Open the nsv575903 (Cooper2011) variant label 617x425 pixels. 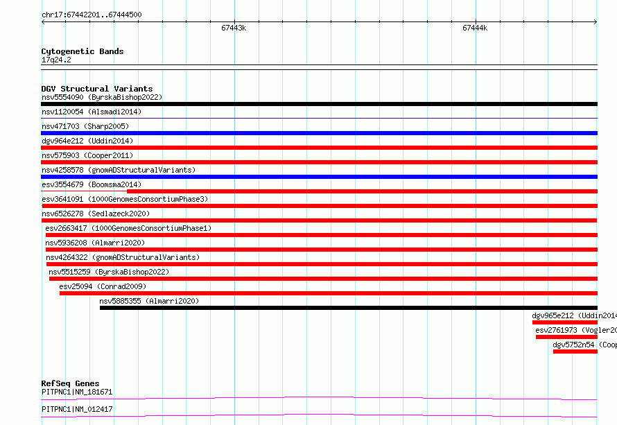coord(87,155)
